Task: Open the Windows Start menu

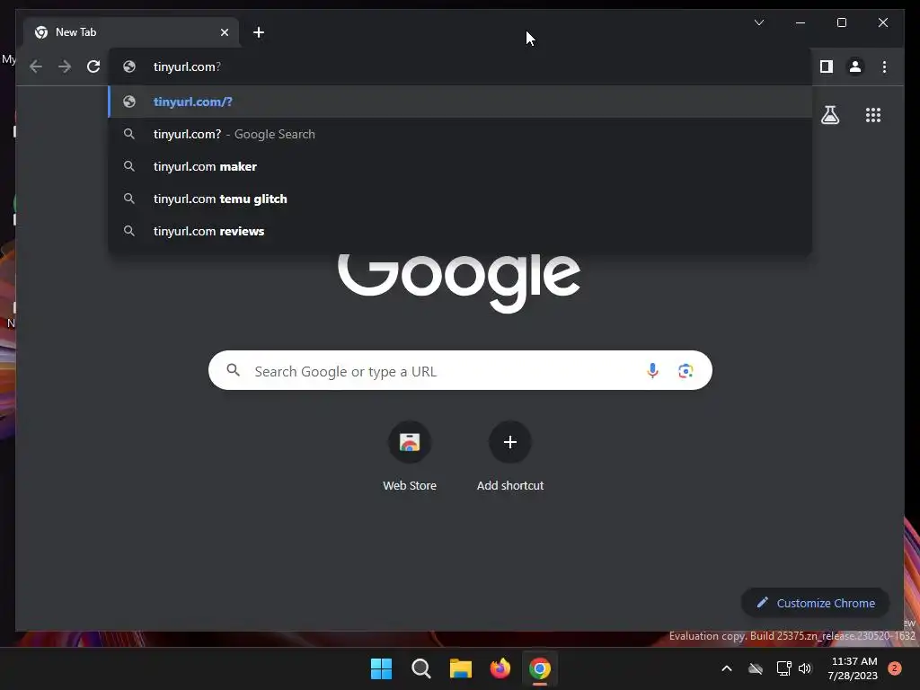Action: (381, 668)
